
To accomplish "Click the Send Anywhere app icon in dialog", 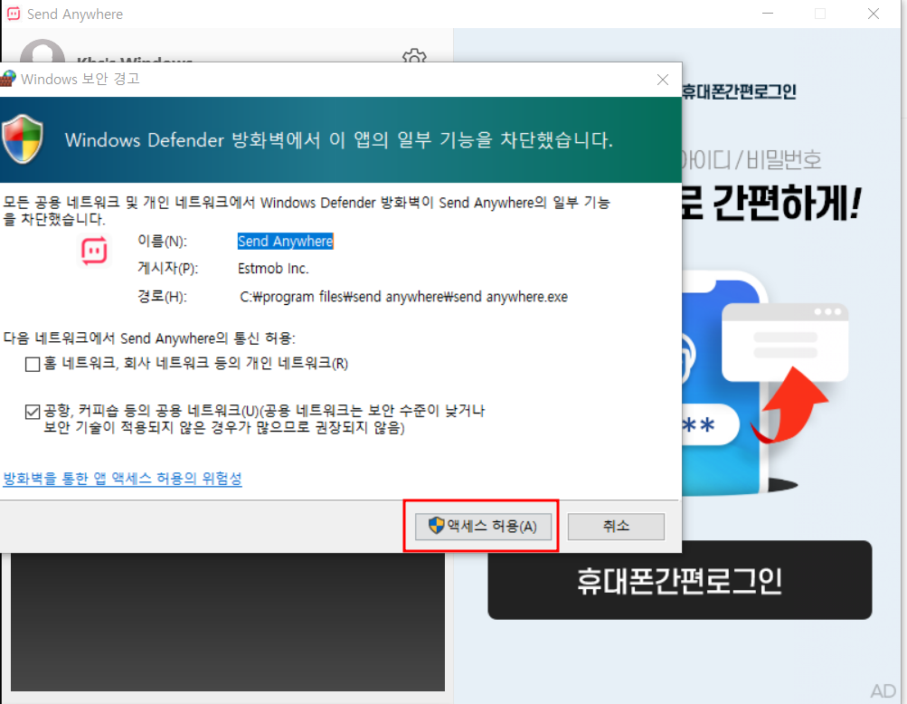I will pyautogui.click(x=94, y=250).
